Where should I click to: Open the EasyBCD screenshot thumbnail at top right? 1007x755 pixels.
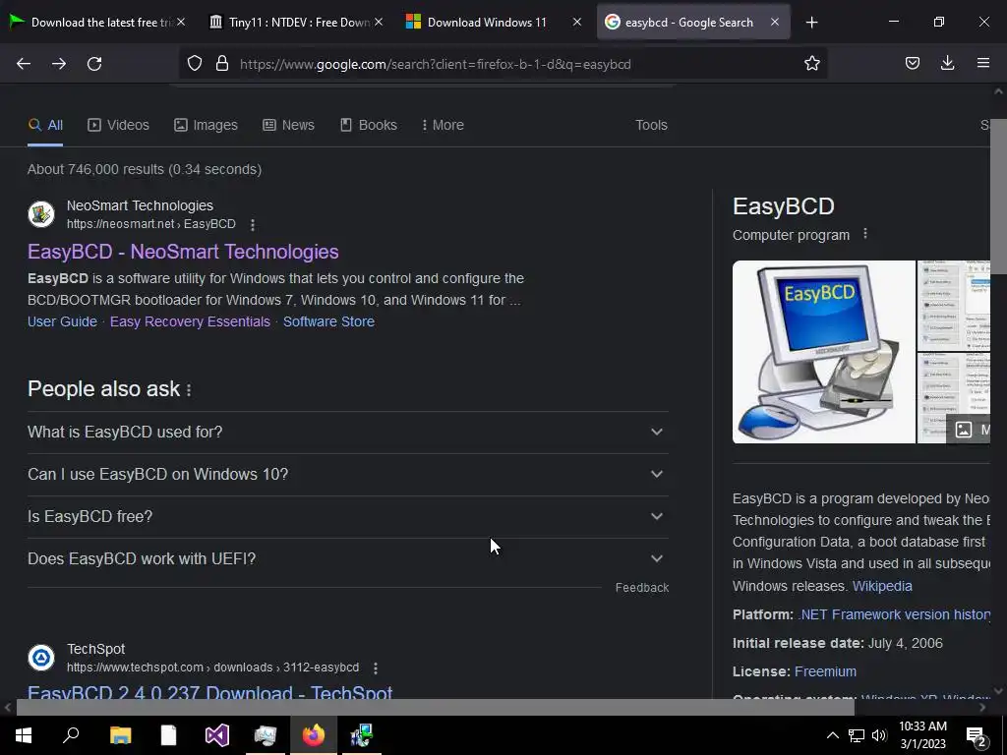pos(954,306)
